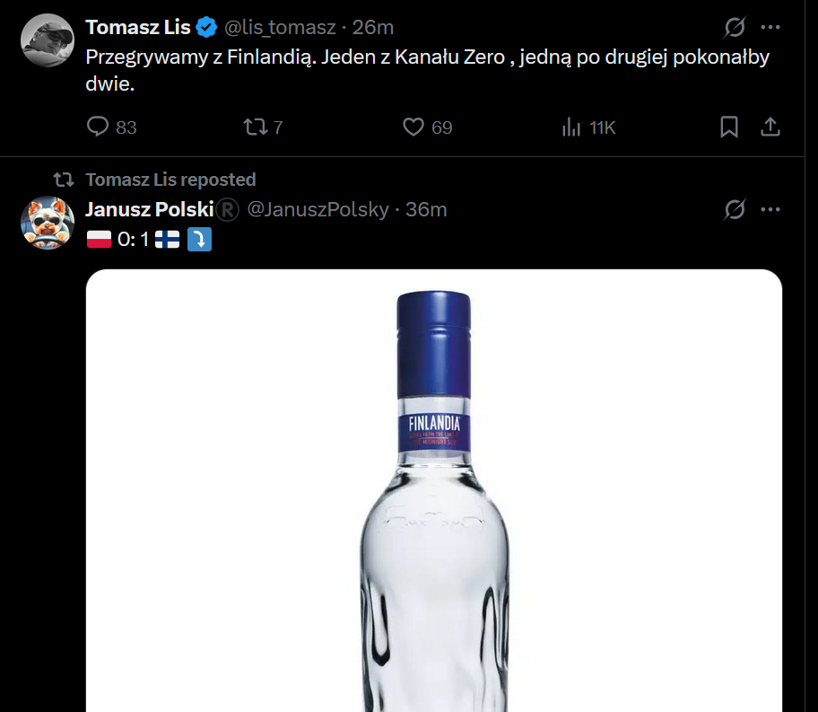
Task: Like the Tomasz Lis post
Action: pyautogui.click(x=413, y=127)
